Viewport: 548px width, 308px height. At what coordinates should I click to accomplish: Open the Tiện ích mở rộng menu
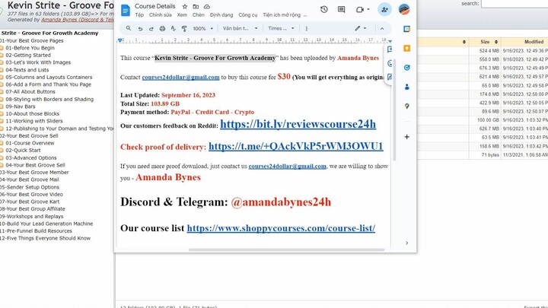point(282,15)
